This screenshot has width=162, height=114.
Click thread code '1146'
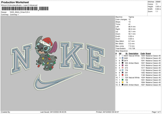(143, 75)
